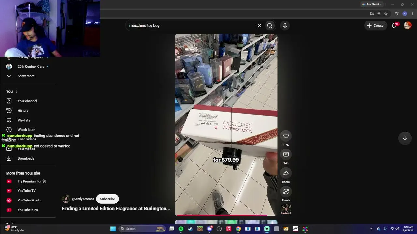
Task: Open the Chrome profile avatar
Action: tap(405, 14)
